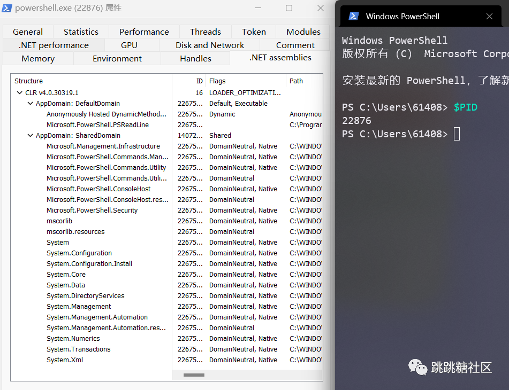The width and height of the screenshot is (509, 390).
Task: Select the Microsoft.PowerShell.Commands.Utility row
Action: pyautogui.click(x=167, y=167)
